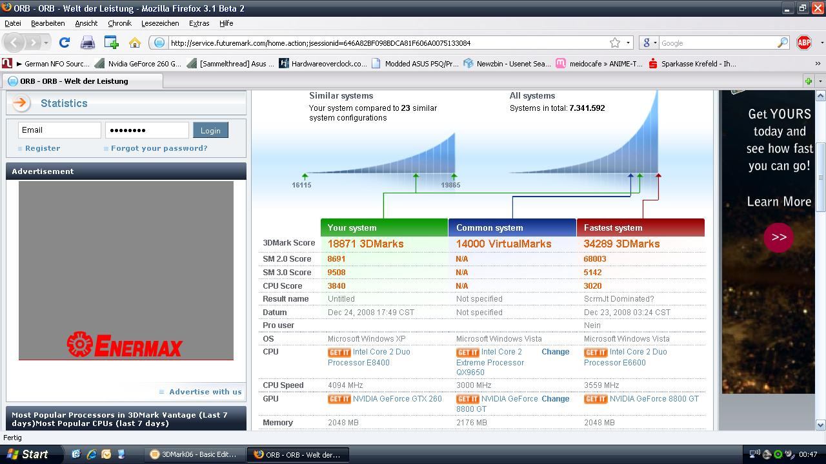Open the list-all-tabs dropdown
This screenshot has height=464, width=826.
pyautogui.click(x=820, y=81)
